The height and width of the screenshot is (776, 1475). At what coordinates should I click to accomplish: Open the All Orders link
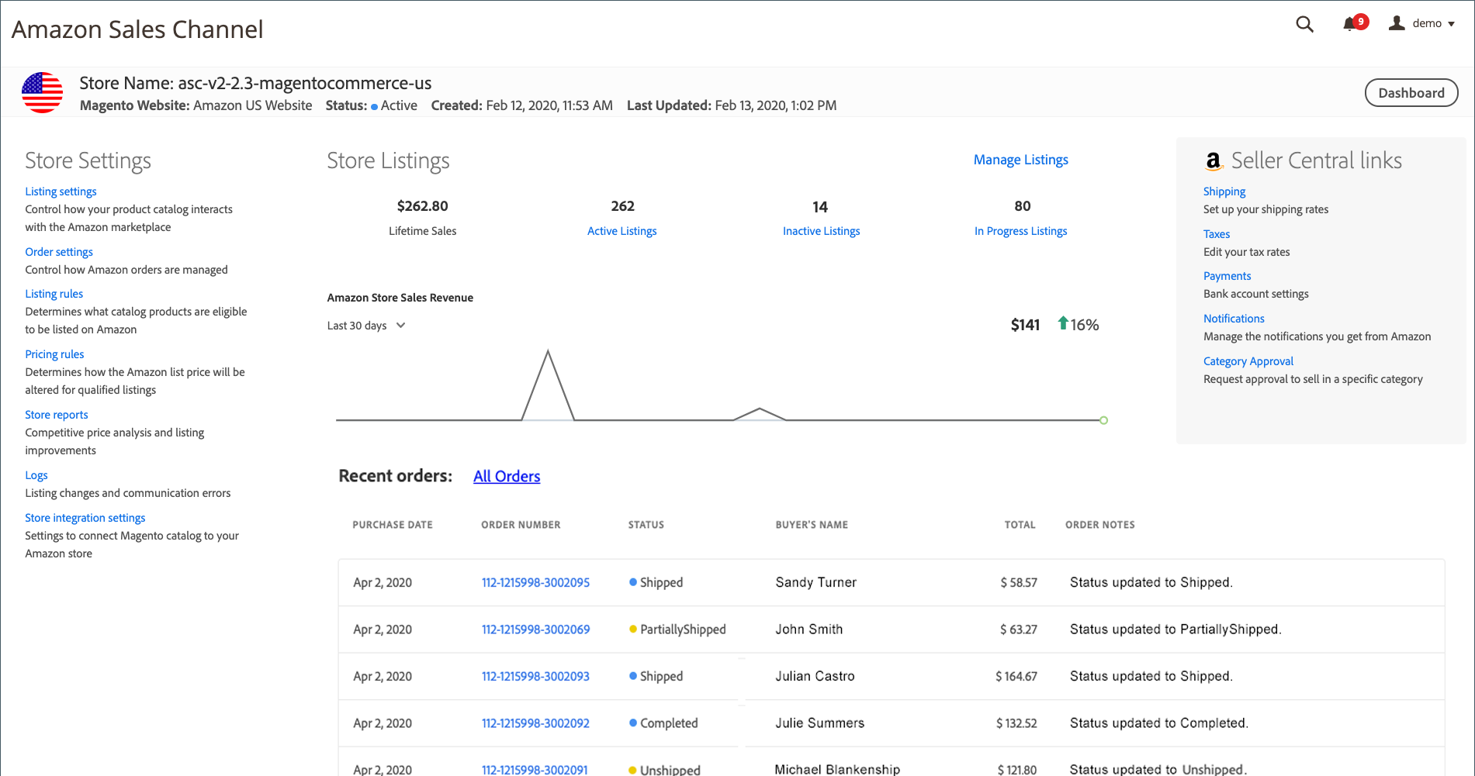pyautogui.click(x=506, y=476)
